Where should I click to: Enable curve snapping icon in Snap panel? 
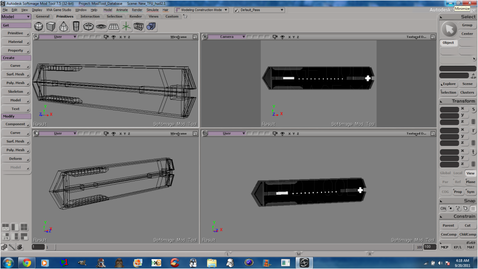click(x=458, y=208)
